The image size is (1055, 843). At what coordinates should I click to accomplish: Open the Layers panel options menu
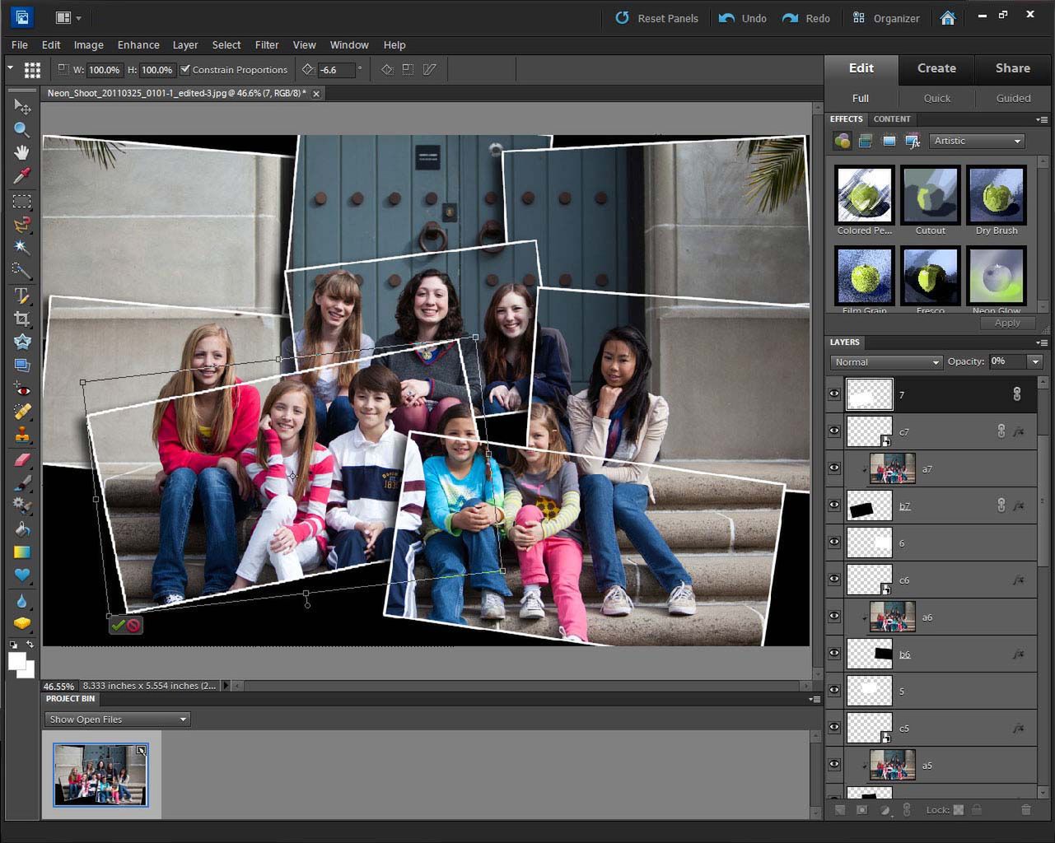click(x=1042, y=342)
